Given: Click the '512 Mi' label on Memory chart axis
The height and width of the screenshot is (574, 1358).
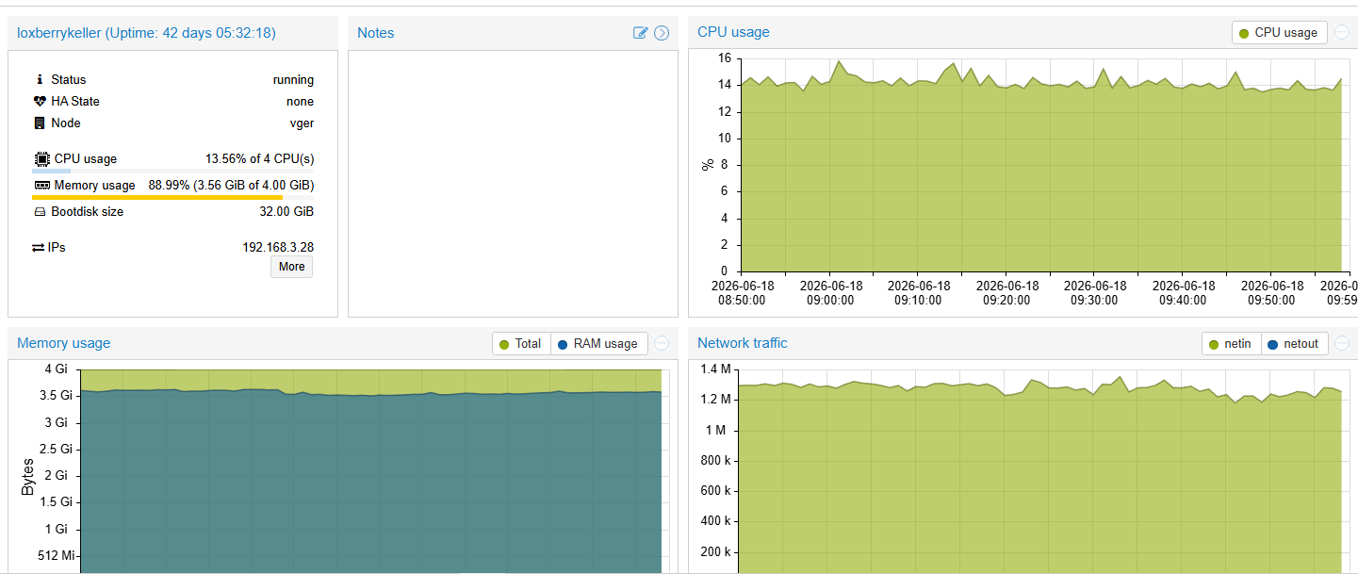Looking at the screenshot, I should (56, 555).
